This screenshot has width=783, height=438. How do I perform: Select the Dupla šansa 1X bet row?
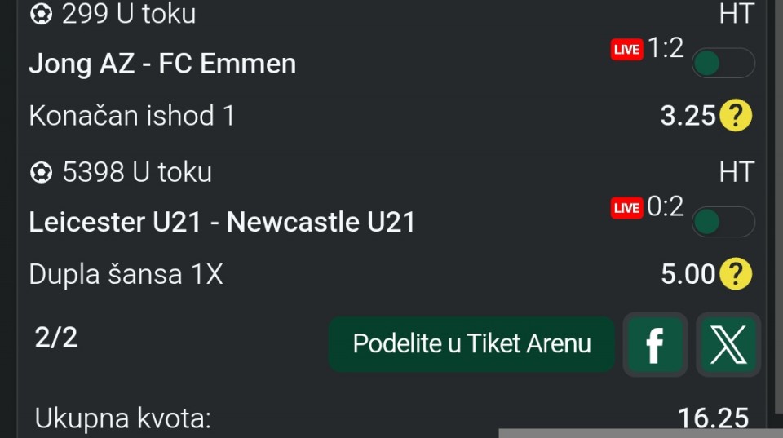tap(126, 274)
